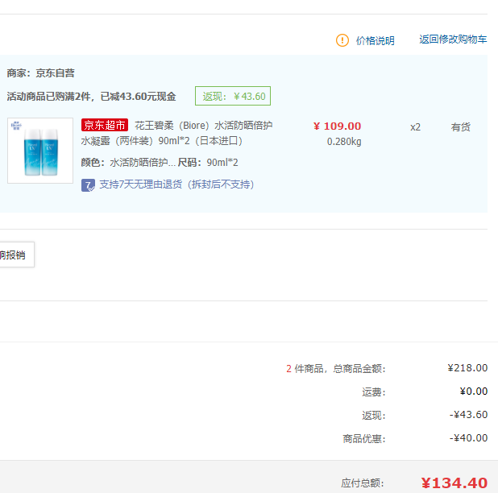The width and height of the screenshot is (498, 493).
Task: Click 支持7天无理由退货 return policy text
Action: [x=176, y=184]
